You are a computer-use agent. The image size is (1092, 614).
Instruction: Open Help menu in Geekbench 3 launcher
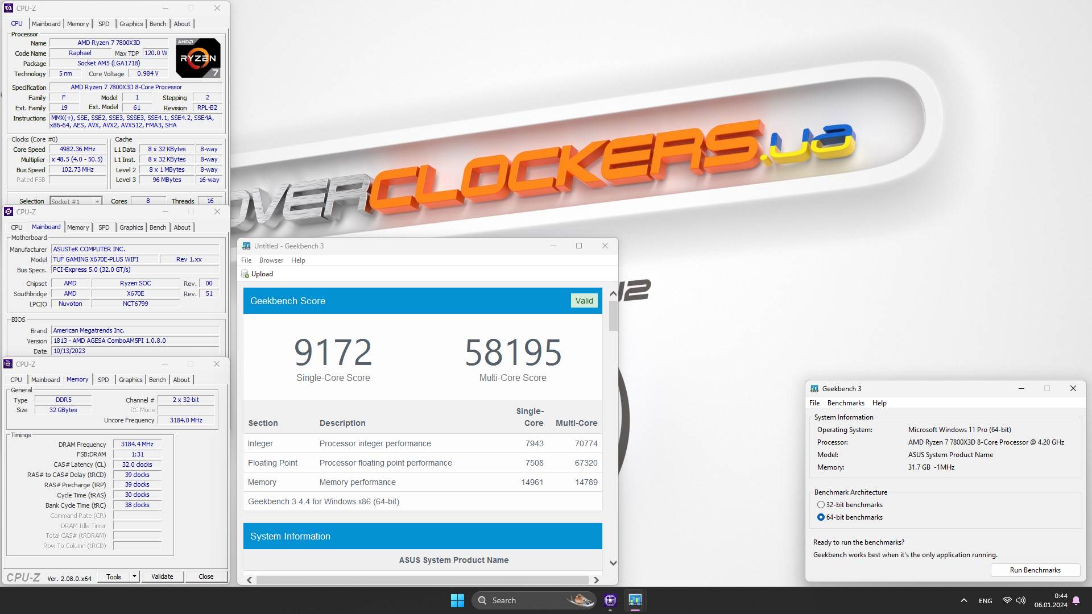pos(879,403)
